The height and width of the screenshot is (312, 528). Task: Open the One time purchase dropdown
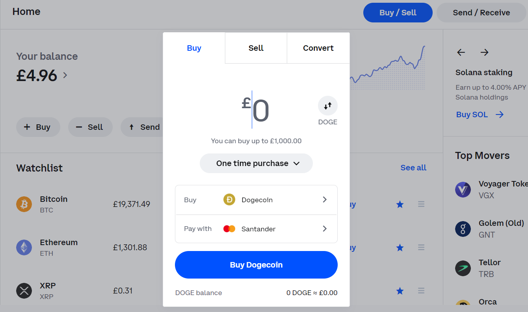tap(256, 163)
